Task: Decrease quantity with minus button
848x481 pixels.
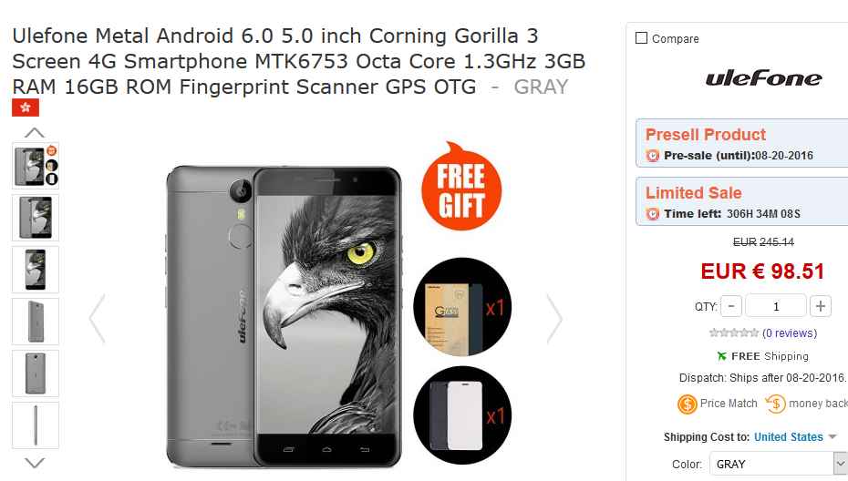Action: coord(731,306)
